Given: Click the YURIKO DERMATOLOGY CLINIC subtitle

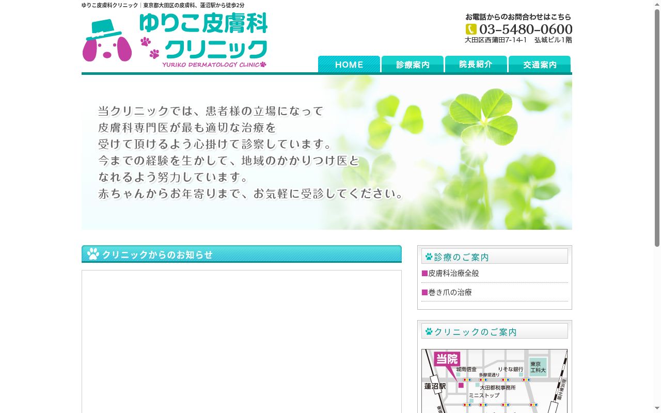Looking at the screenshot, I should 214,65.
